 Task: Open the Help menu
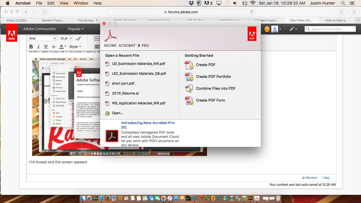[x=98, y=3]
